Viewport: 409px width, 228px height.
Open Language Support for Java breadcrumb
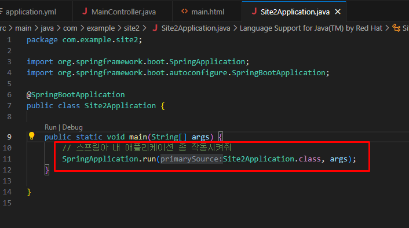coord(311,28)
